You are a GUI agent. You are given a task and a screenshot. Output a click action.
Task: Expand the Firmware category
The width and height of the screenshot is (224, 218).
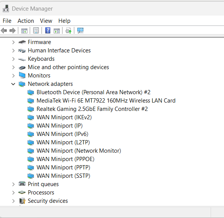coord(13,42)
